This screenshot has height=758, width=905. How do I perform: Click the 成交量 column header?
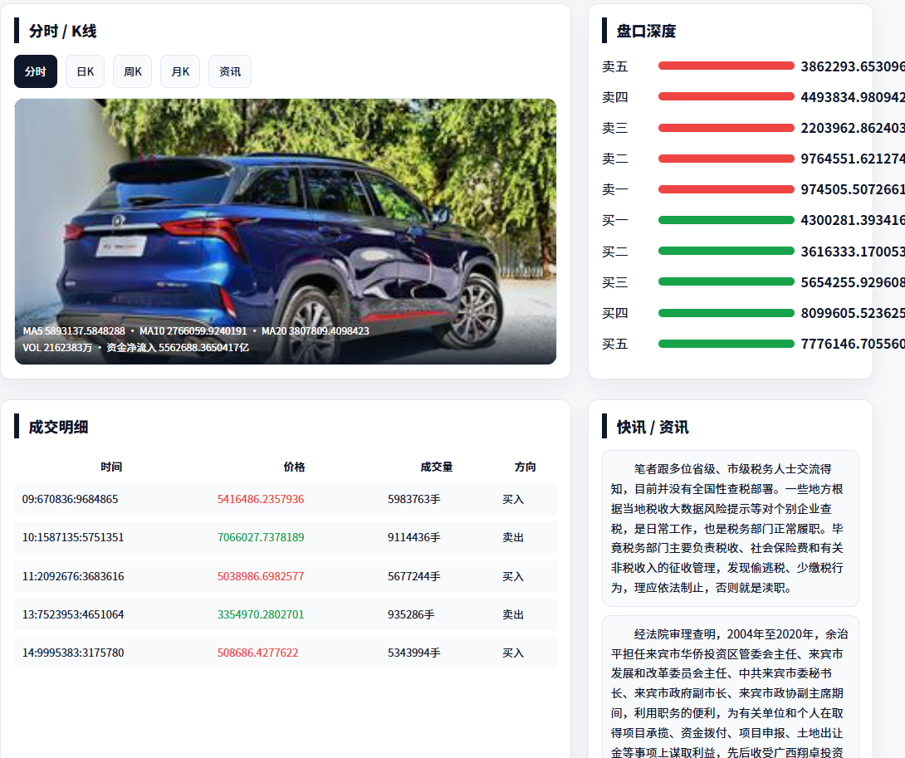(x=436, y=467)
